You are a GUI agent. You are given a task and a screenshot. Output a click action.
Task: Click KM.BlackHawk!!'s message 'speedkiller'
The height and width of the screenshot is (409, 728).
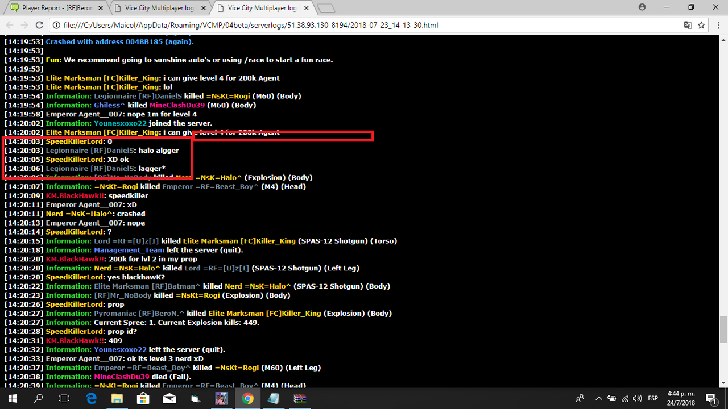[x=129, y=196]
